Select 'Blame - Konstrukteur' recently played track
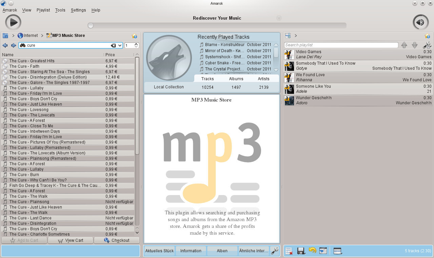 [235, 45]
